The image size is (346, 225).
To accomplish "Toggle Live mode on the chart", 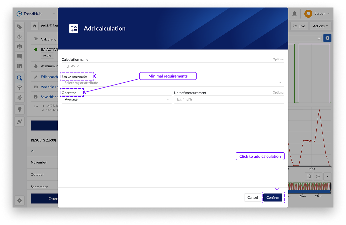I will click(x=299, y=26).
